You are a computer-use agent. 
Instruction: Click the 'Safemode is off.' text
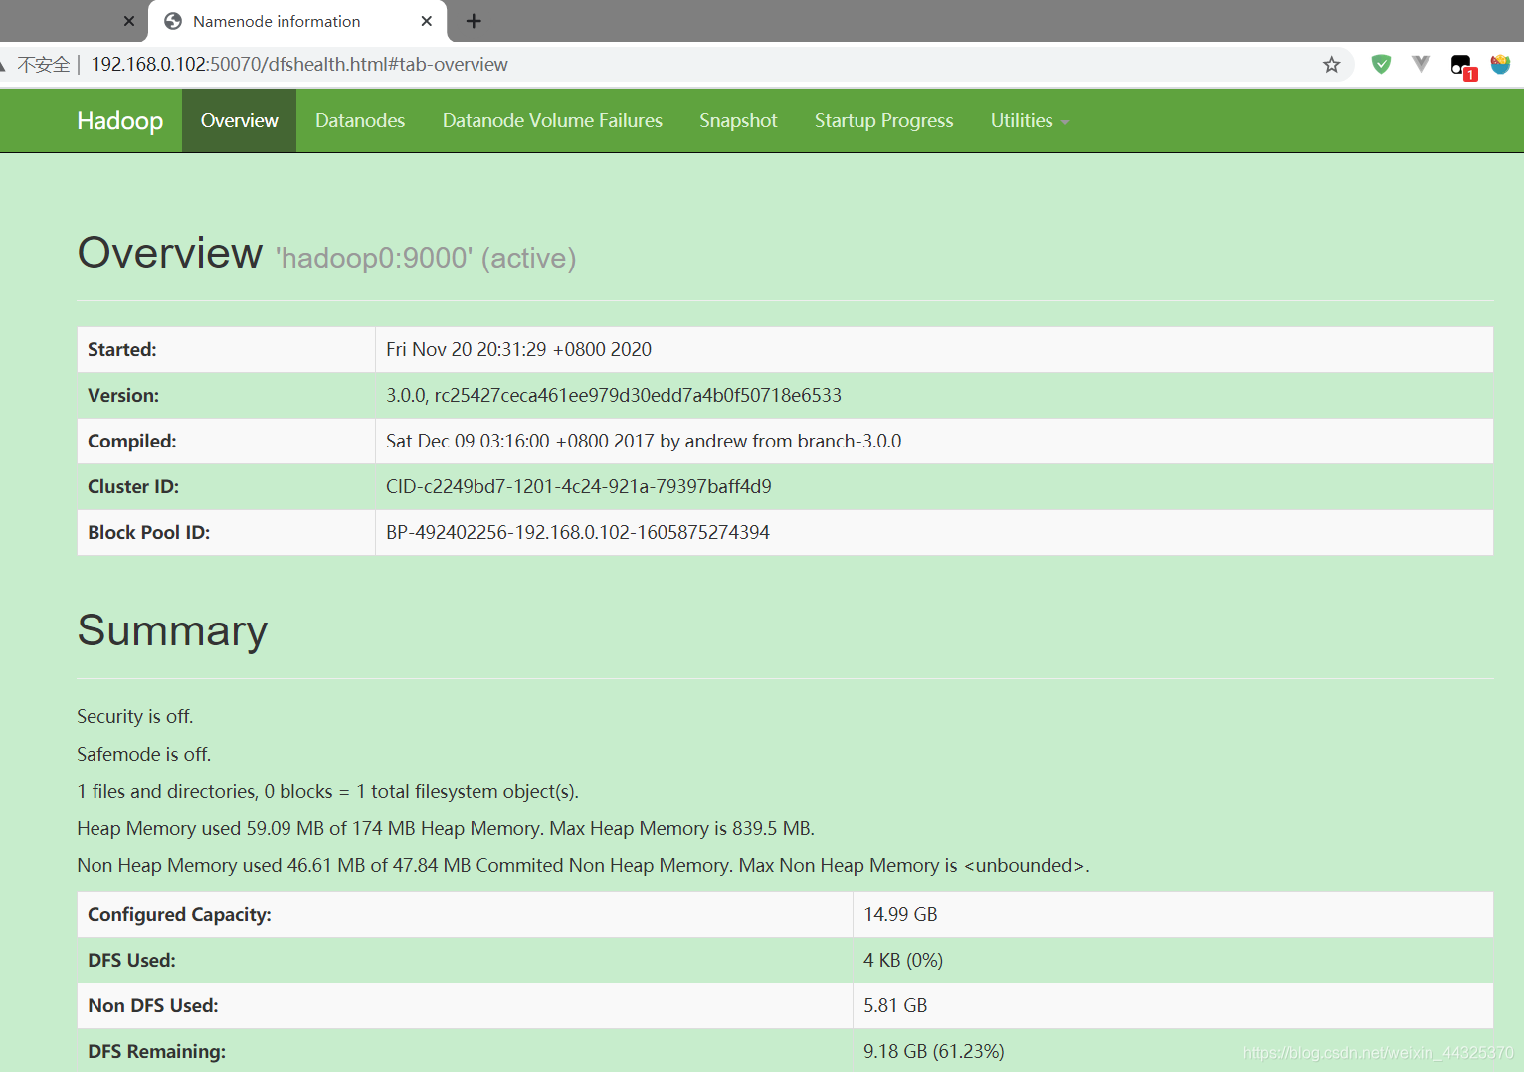[x=144, y=755]
